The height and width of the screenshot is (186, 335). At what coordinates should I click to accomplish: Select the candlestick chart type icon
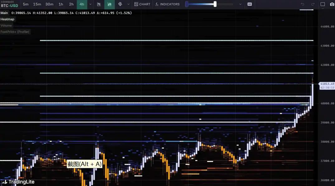coord(99,4)
